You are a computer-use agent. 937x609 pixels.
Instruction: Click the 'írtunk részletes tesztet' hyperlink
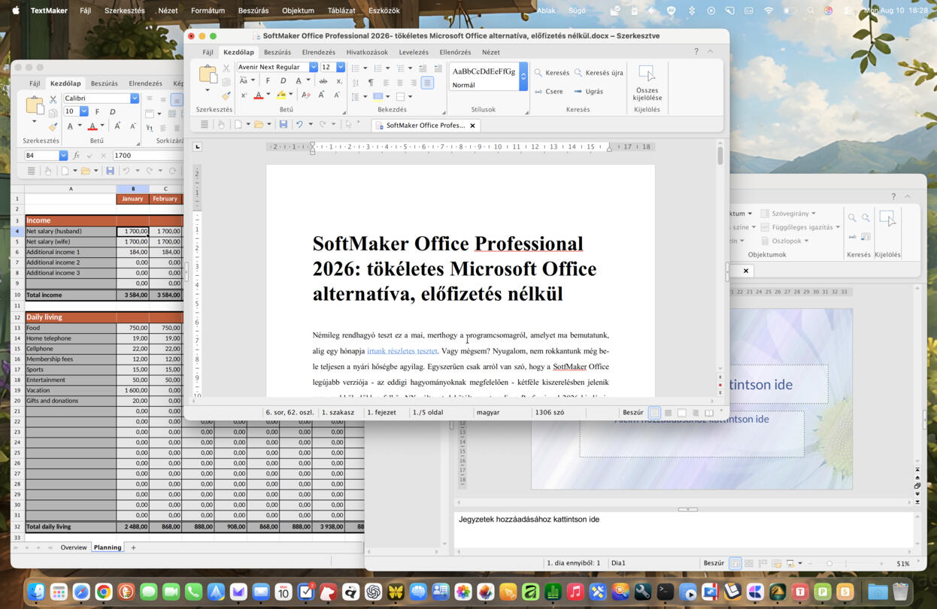pyautogui.click(x=402, y=351)
